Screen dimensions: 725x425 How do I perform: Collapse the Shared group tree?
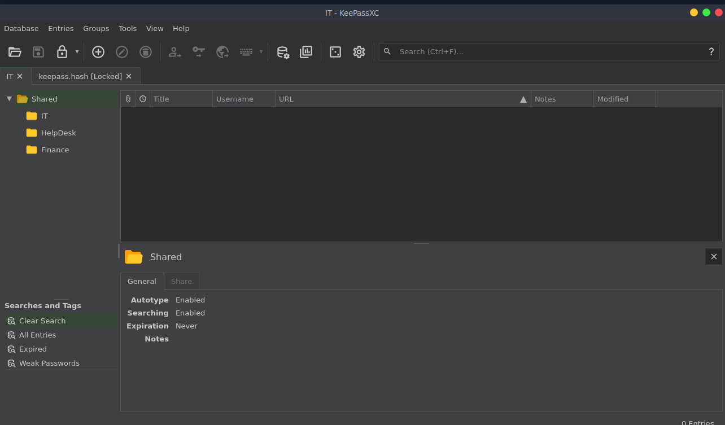click(x=9, y=99)
